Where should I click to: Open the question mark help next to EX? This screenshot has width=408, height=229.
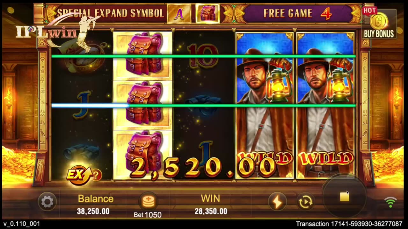point(97,175)
